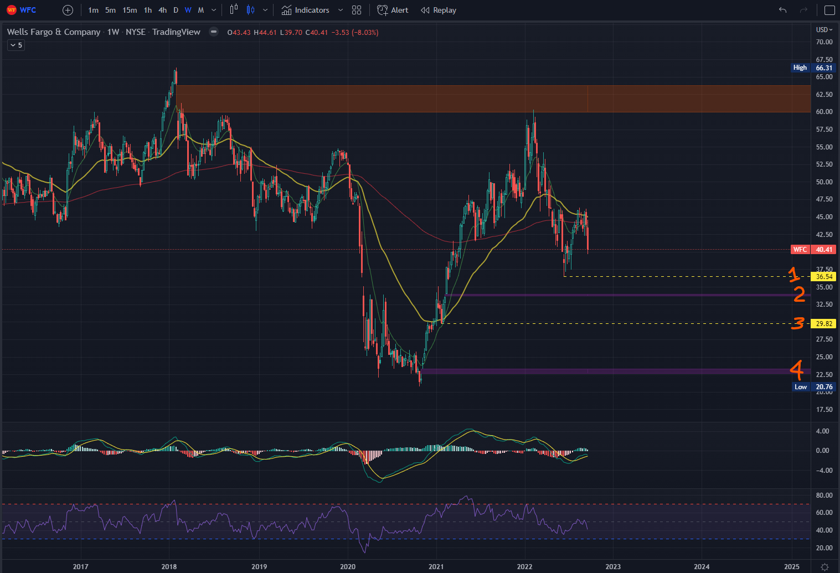Open chart settings gear at bottom right
840x573 pixels.
pos(824,566)
